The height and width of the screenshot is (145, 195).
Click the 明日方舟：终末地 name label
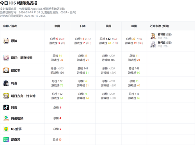tap(23, 96)
